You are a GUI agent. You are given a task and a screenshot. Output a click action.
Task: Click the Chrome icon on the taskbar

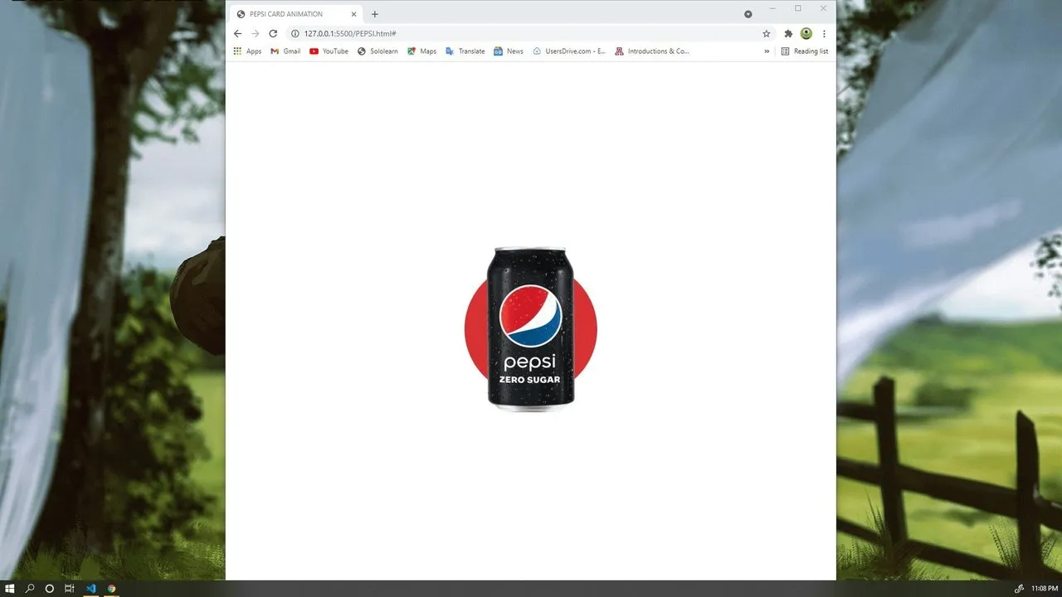click(111, 589)
